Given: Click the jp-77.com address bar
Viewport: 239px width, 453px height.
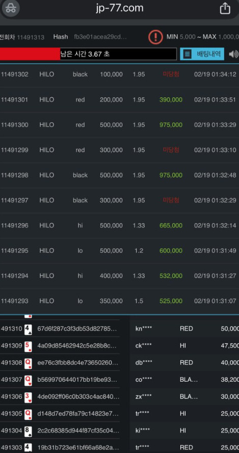Looking at the screenshot, I should click(119, 8).
